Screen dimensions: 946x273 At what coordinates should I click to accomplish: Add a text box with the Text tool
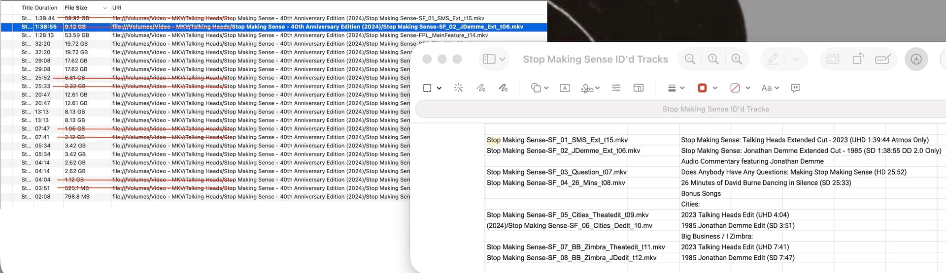pos(565,88)
